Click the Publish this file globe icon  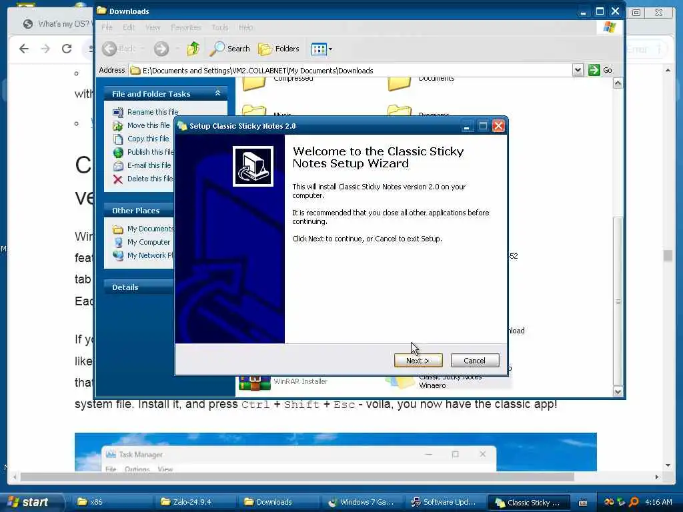point(118,153)
